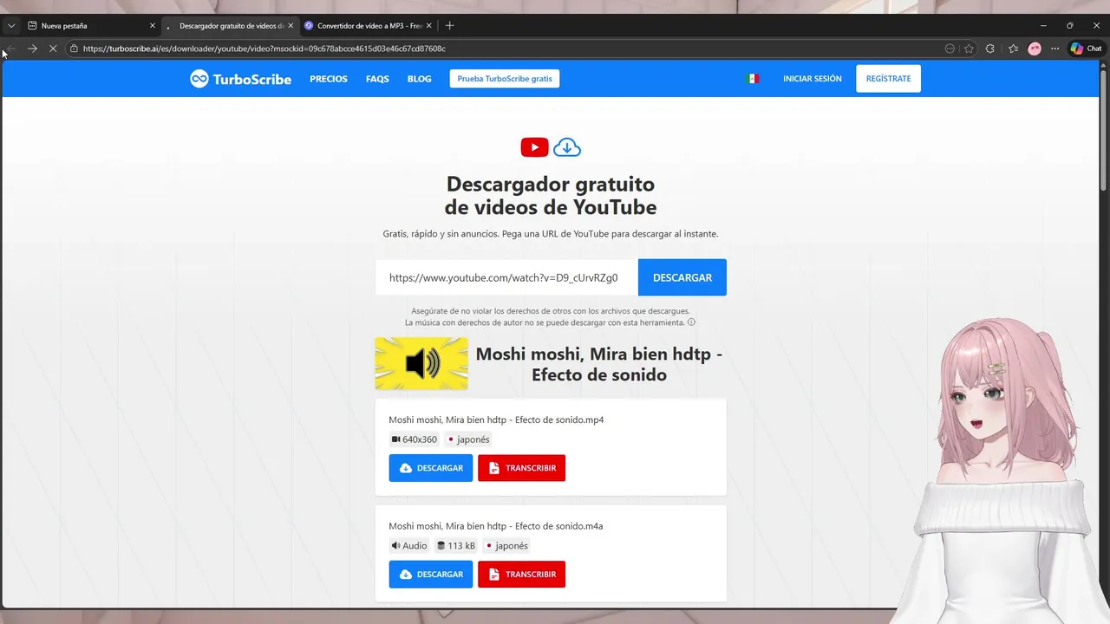Click the japonés tag under mp4 file
The height and width of the screenshot is (624, 1110).
468,439
